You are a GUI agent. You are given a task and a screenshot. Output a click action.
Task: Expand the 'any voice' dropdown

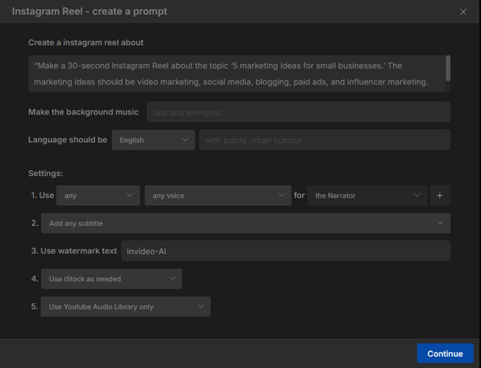218,195
